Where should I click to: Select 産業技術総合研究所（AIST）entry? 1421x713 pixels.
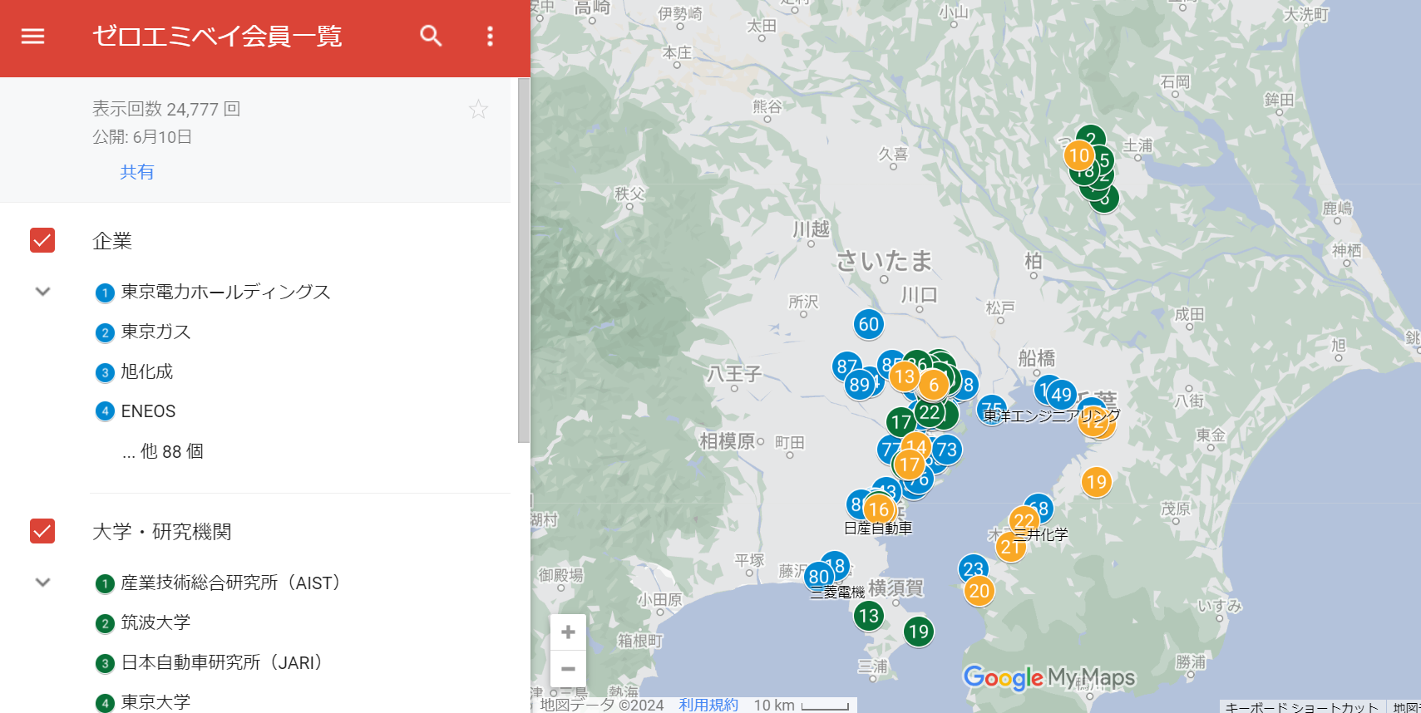(x=231, y=583)
